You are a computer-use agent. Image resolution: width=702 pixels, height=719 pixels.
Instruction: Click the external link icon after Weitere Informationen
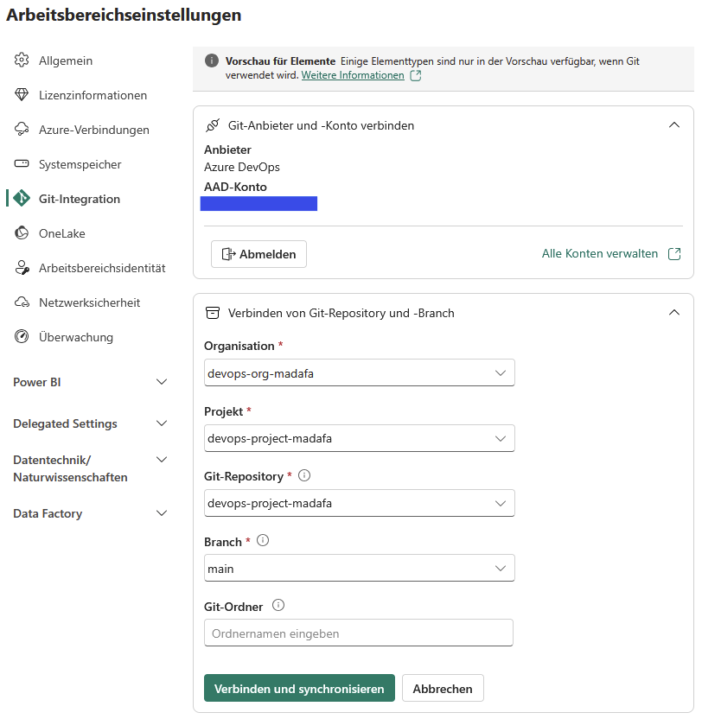tap(416, 75)
